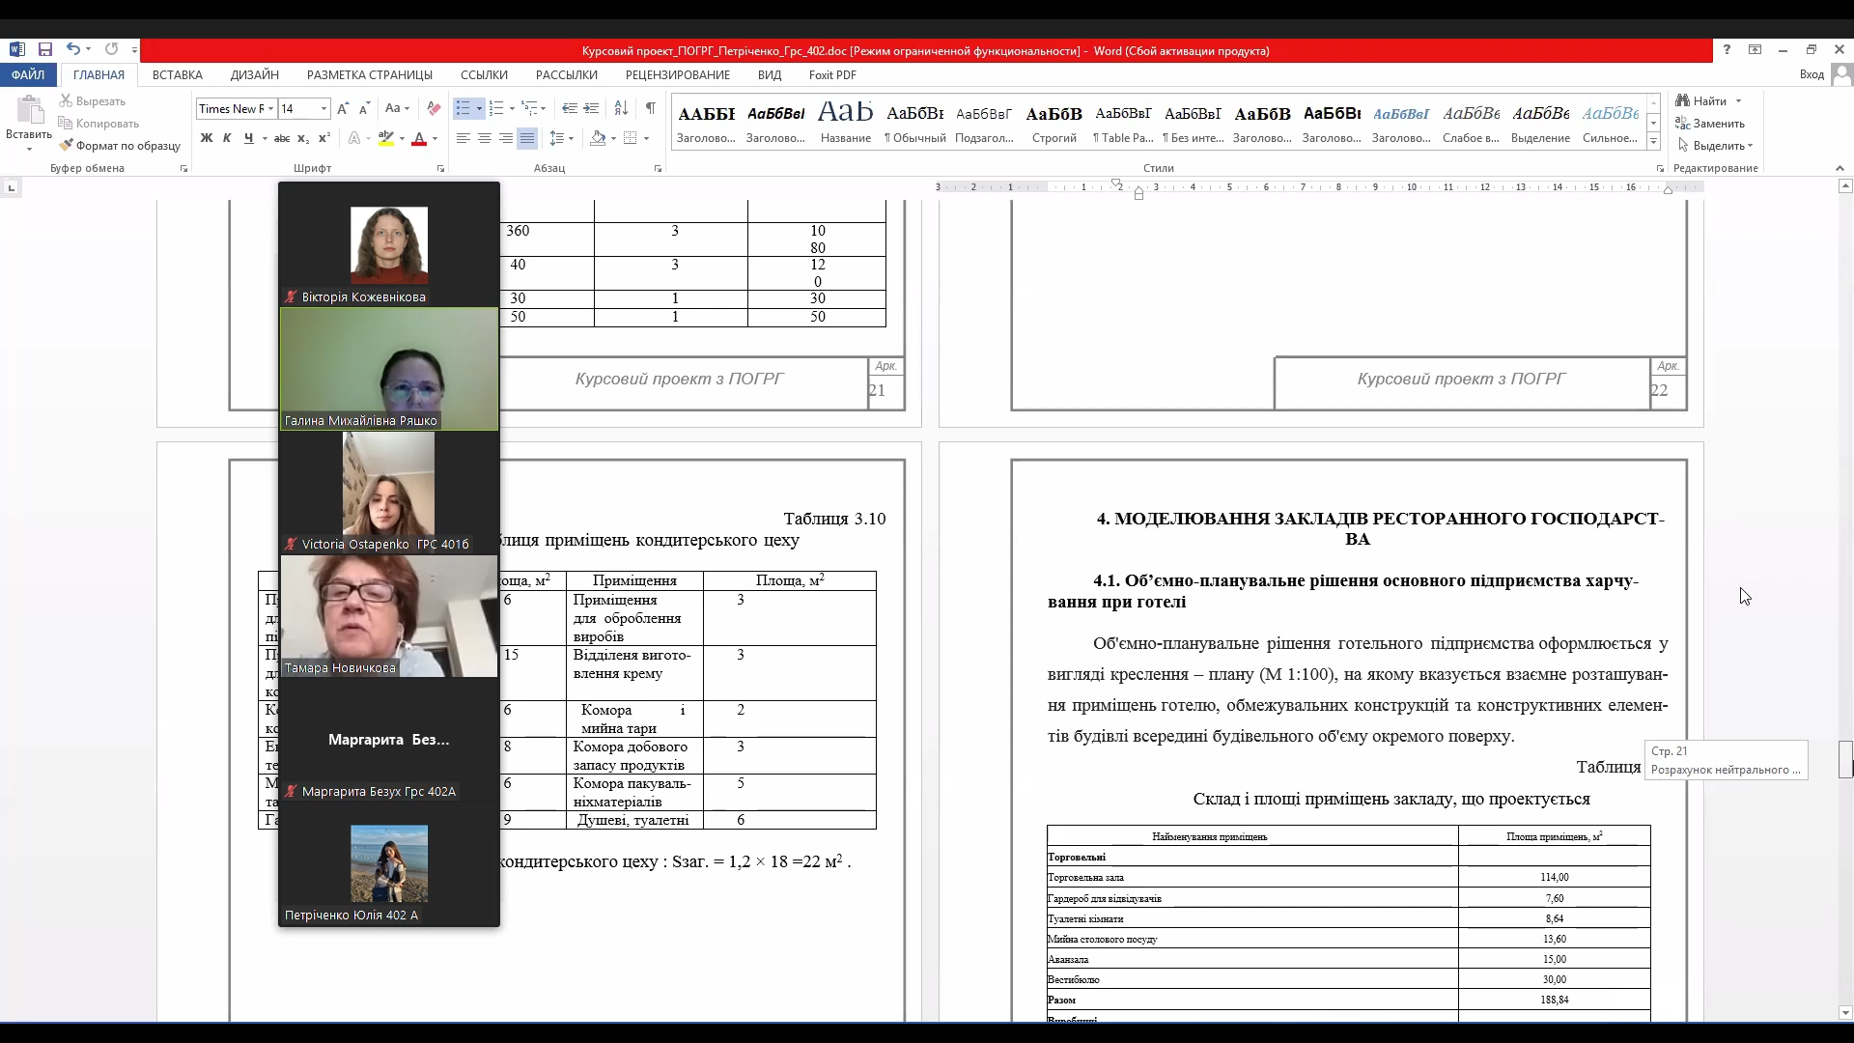Image resolution: width=1854 pixels, height=1043 pixels.
Task: Clear all formatting with the eraser icon
Action: click(x=434, y=109)
